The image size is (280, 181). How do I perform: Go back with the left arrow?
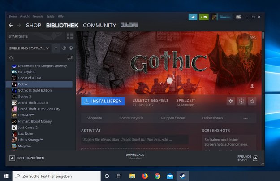(x=11, y=26)
